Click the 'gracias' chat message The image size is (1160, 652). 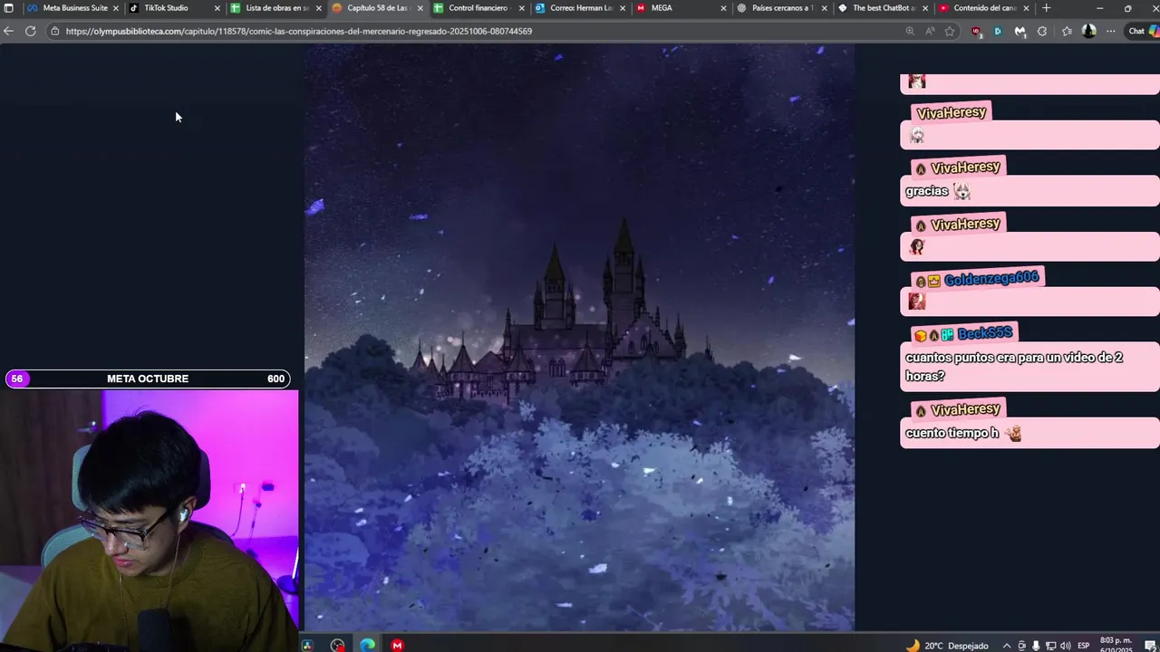click(x=1029, y=191)
